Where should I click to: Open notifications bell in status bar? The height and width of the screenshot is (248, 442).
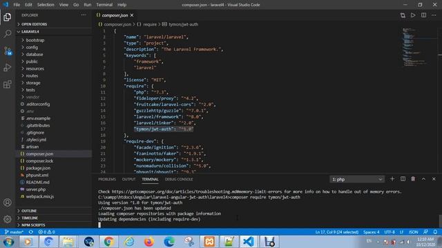pos(435,232)
